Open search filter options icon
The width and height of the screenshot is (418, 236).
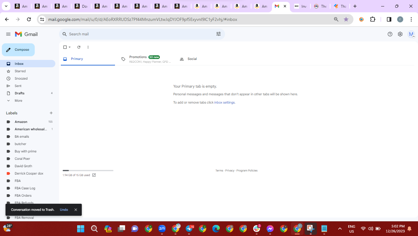click(219, 34)
